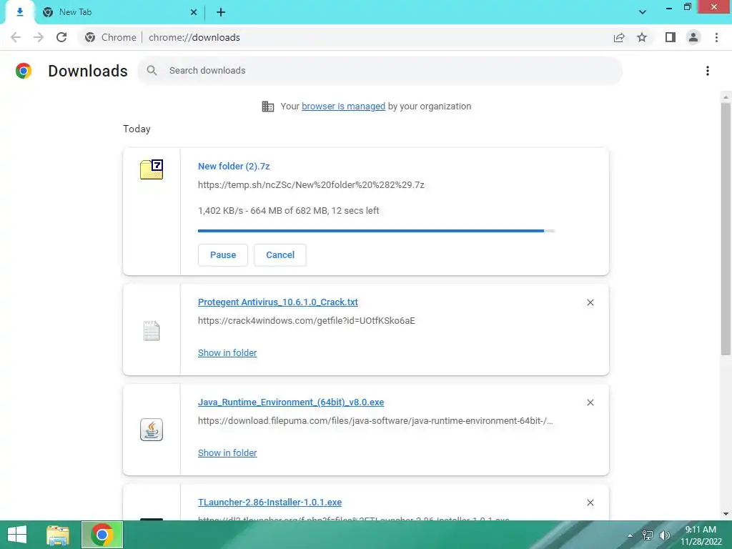Click the share page icon in address bar
This screenshot has height=549, width=732.
619,37
